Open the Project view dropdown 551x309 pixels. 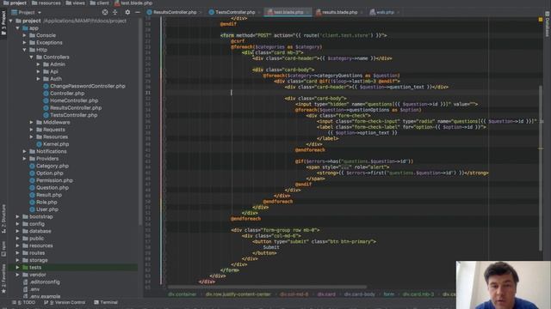coord(27,12)
